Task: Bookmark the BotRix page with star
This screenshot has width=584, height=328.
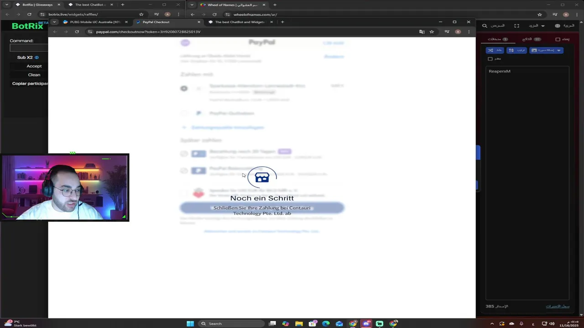Action: tap(141, 14)
